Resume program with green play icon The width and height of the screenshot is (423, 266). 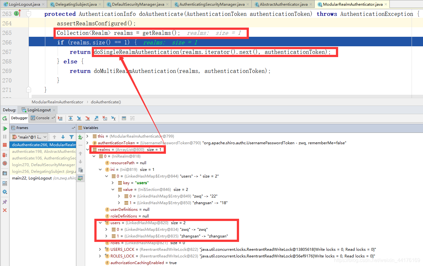click(x=5, y=128)
